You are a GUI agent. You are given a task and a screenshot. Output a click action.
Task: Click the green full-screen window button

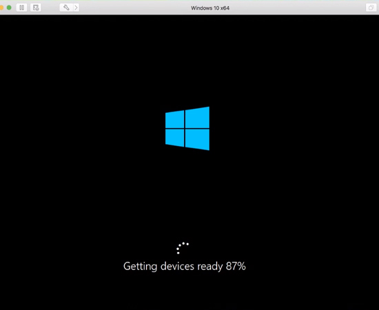[x=9, y=8]
